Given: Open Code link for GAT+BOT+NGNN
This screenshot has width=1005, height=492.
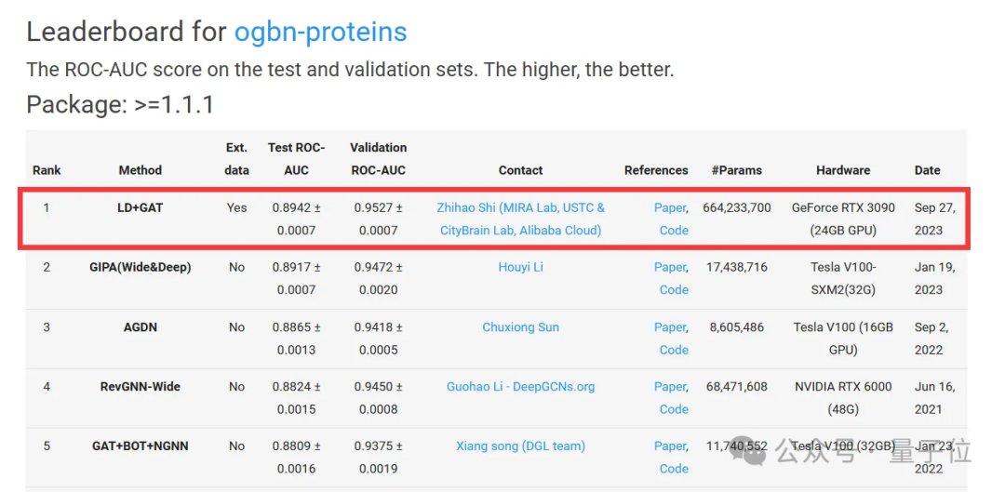Looking at the screenshot, I should (674, 469).
